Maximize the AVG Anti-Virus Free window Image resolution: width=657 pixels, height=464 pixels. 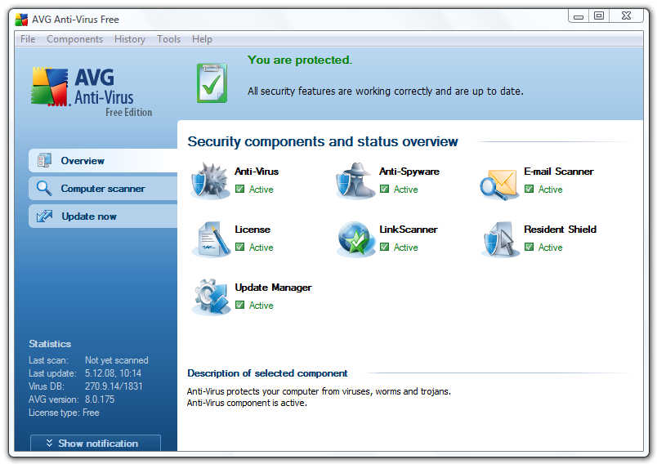click(599, 16)
